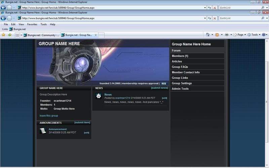Click the orange RSS feeds toolbar icon
This screenshot has width=269, height=168.
coord(217,35)
